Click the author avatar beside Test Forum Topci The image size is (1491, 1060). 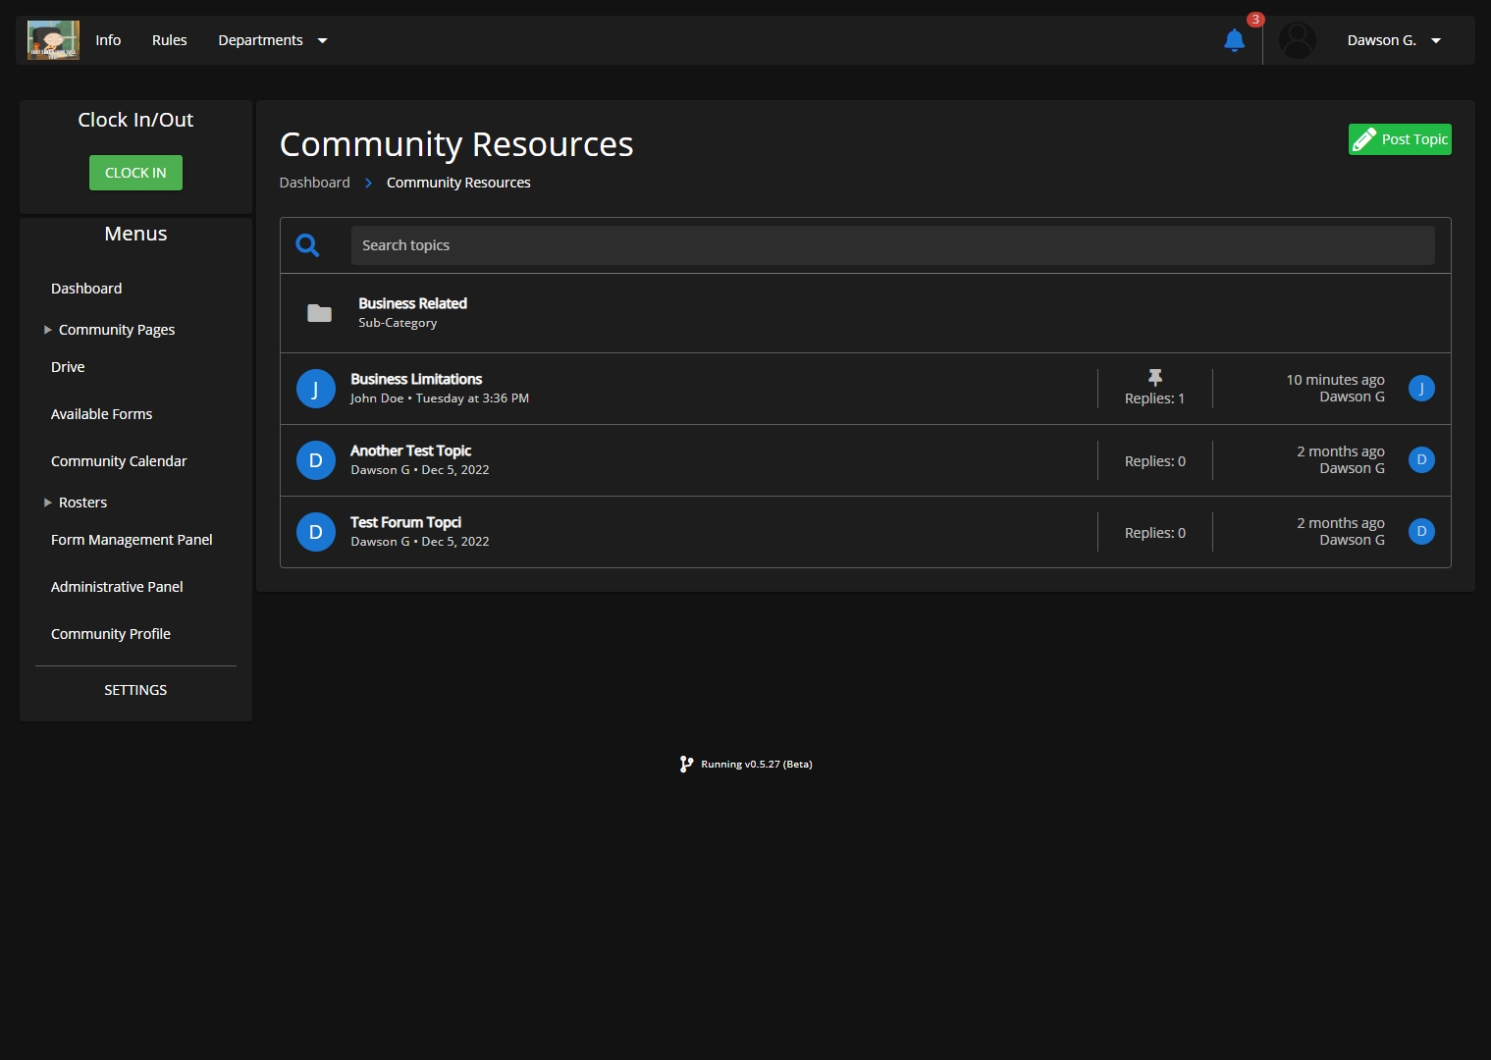tap(315, 532)
